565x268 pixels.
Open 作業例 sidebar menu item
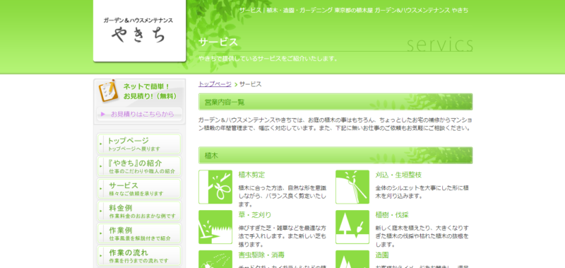pos(139,234)
